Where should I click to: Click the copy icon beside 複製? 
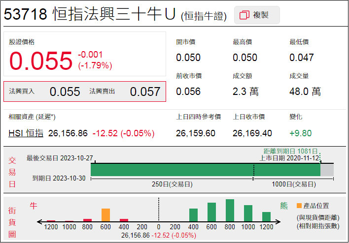click(244, 15)
